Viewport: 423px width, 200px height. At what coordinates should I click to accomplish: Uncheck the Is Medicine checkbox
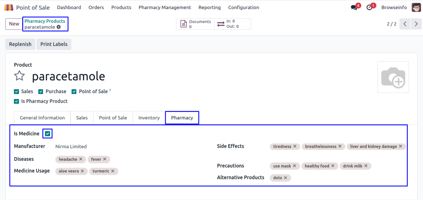(x=48, y=134)
